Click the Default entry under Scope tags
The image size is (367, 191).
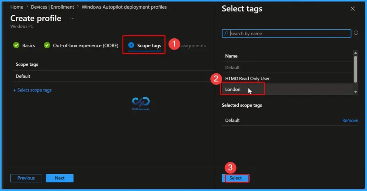[x=23, y=76]
